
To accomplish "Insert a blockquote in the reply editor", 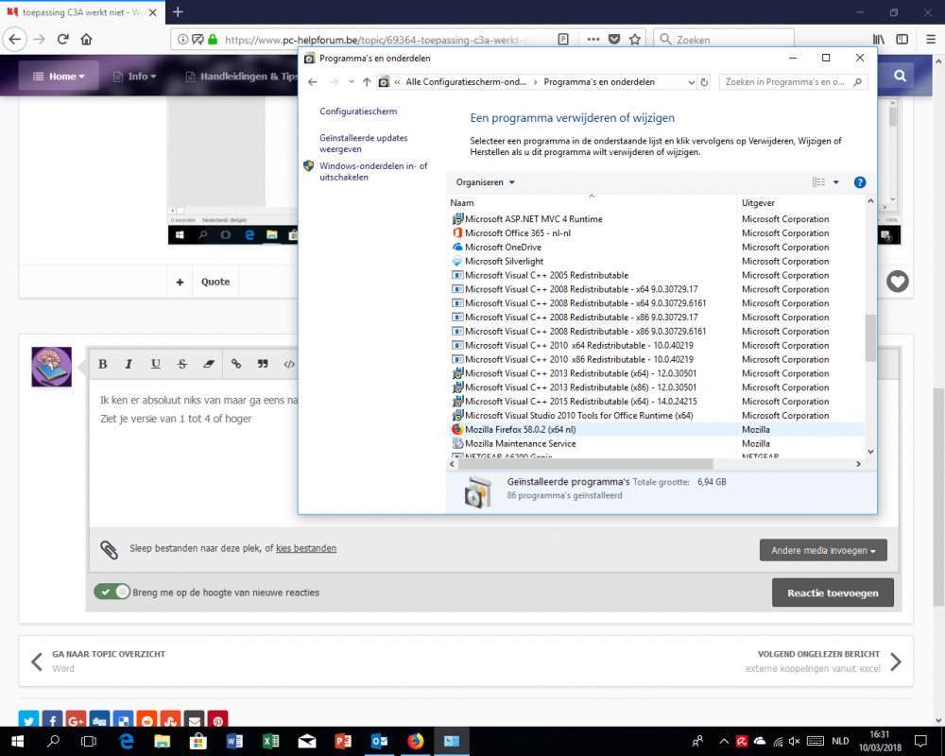I will pyautogui.click(x=262, y=364).
